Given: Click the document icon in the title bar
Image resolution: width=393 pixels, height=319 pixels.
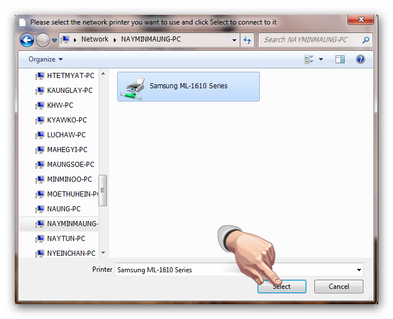Looking at the screenshot, I should (x=23, y=23).
